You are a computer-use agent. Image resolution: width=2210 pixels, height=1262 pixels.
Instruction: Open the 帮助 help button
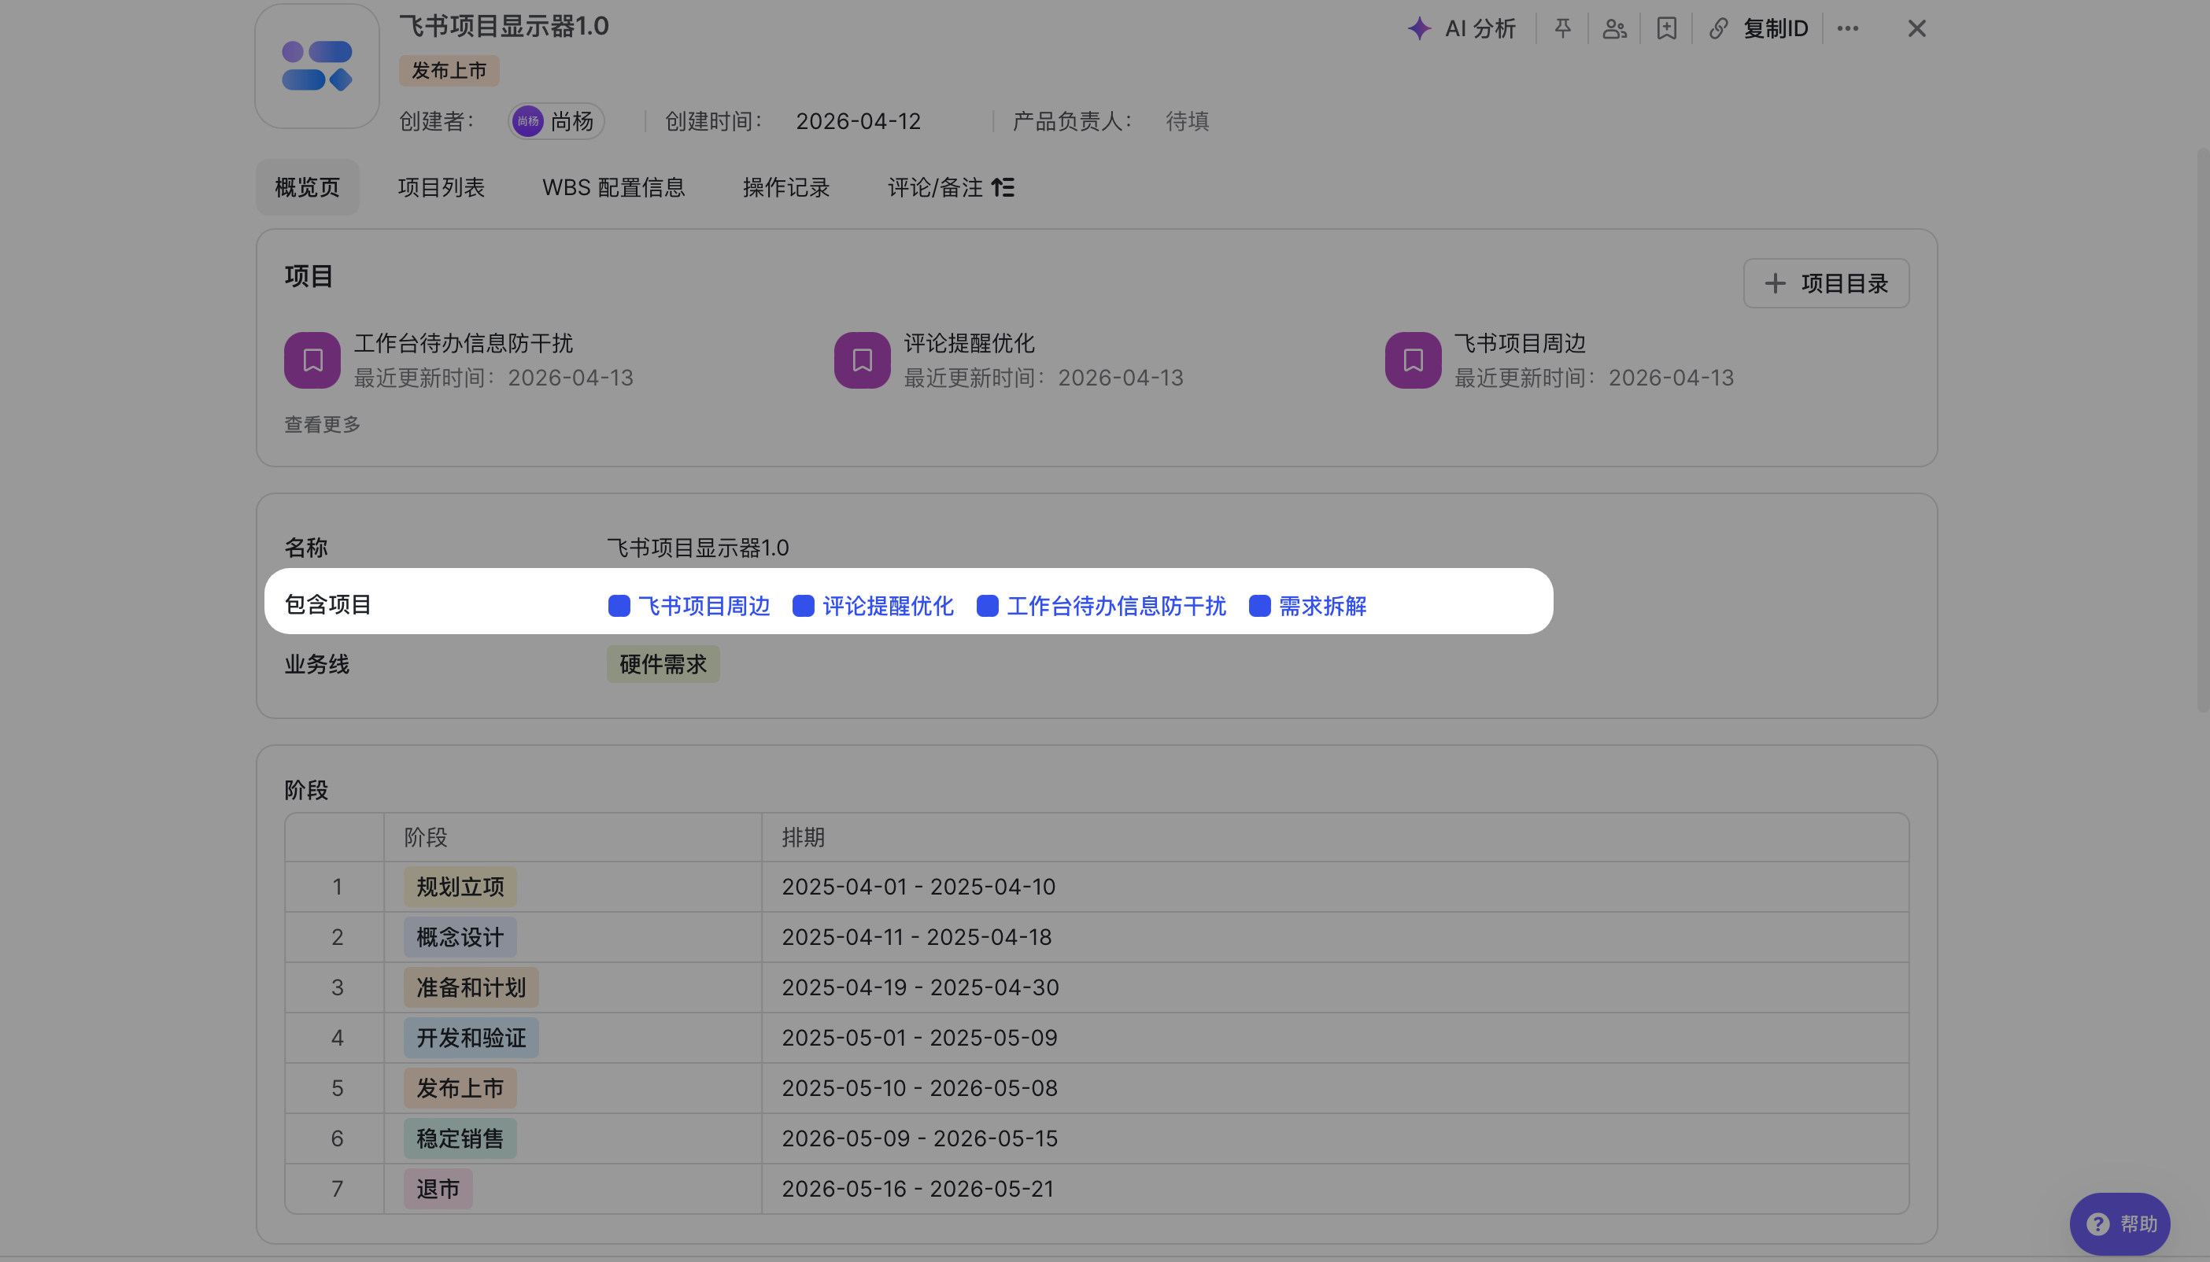click(x=2119, y=1224)
